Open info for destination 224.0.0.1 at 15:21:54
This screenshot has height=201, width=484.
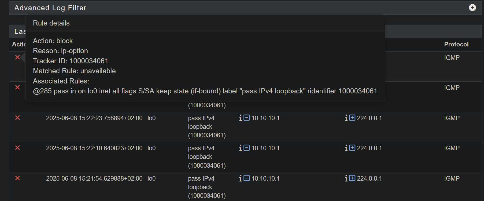coord(346,178)
